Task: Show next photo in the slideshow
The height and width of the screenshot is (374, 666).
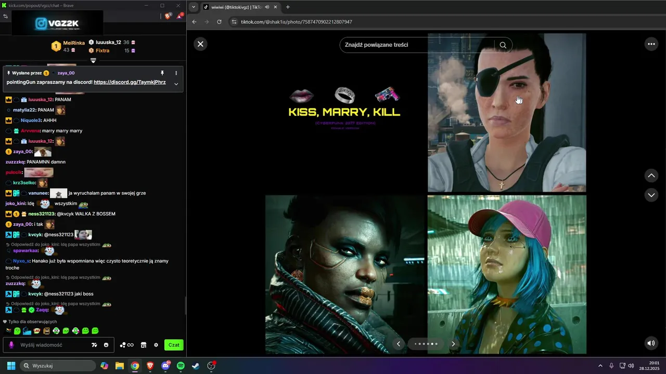Action: (x=453, y=344)
